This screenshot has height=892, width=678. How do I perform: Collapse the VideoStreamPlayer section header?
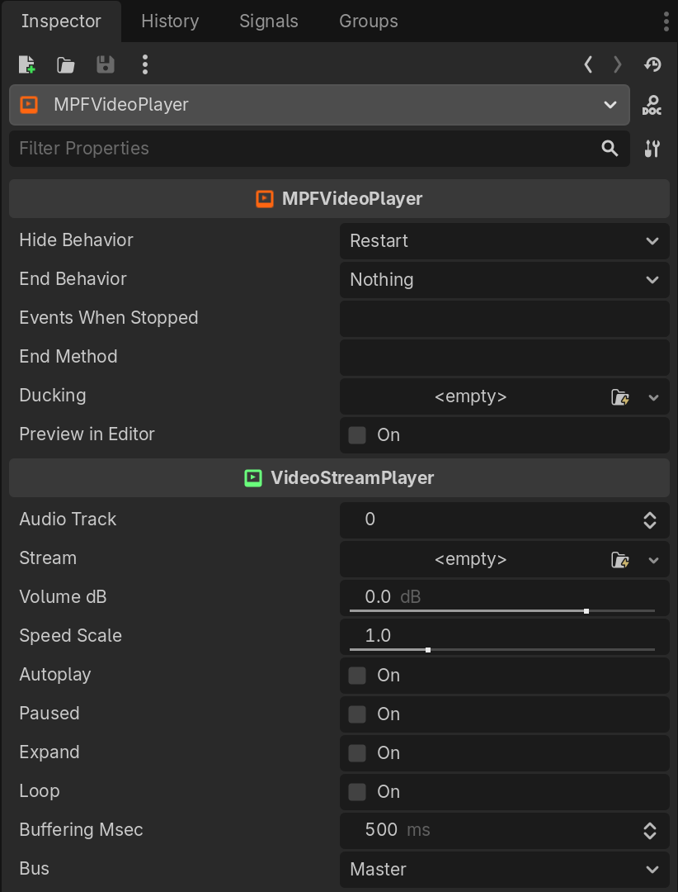tap(339, 478)
